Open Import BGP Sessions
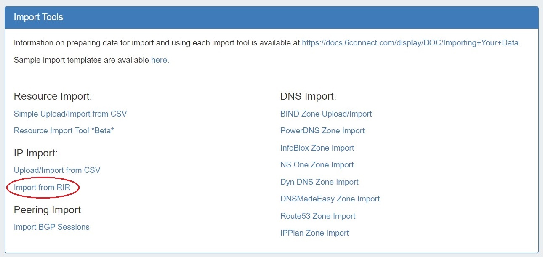543x257 pixels. coord(52,227)
